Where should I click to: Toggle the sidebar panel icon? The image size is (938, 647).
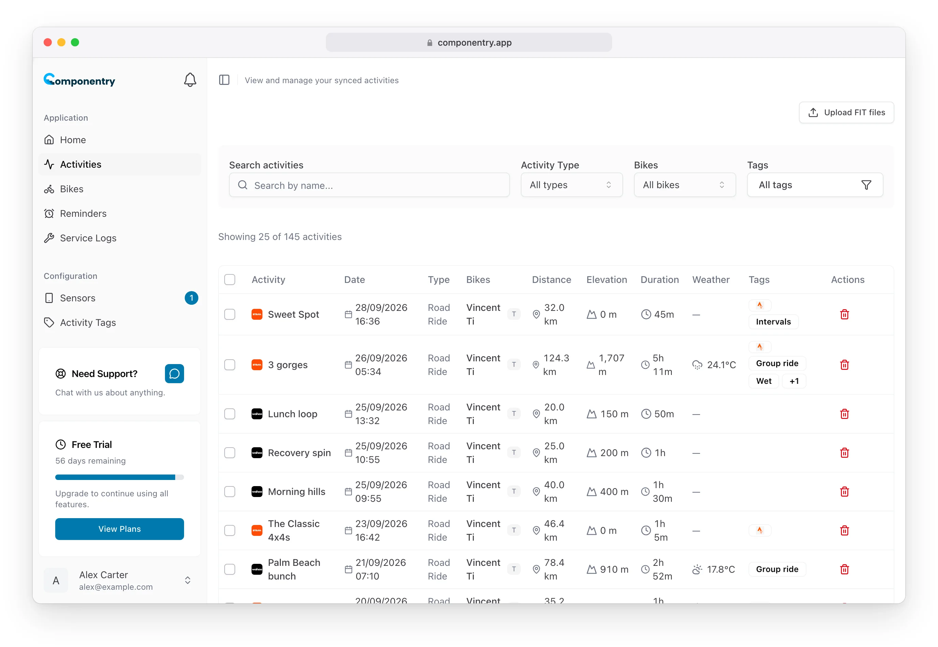[224, 80]
